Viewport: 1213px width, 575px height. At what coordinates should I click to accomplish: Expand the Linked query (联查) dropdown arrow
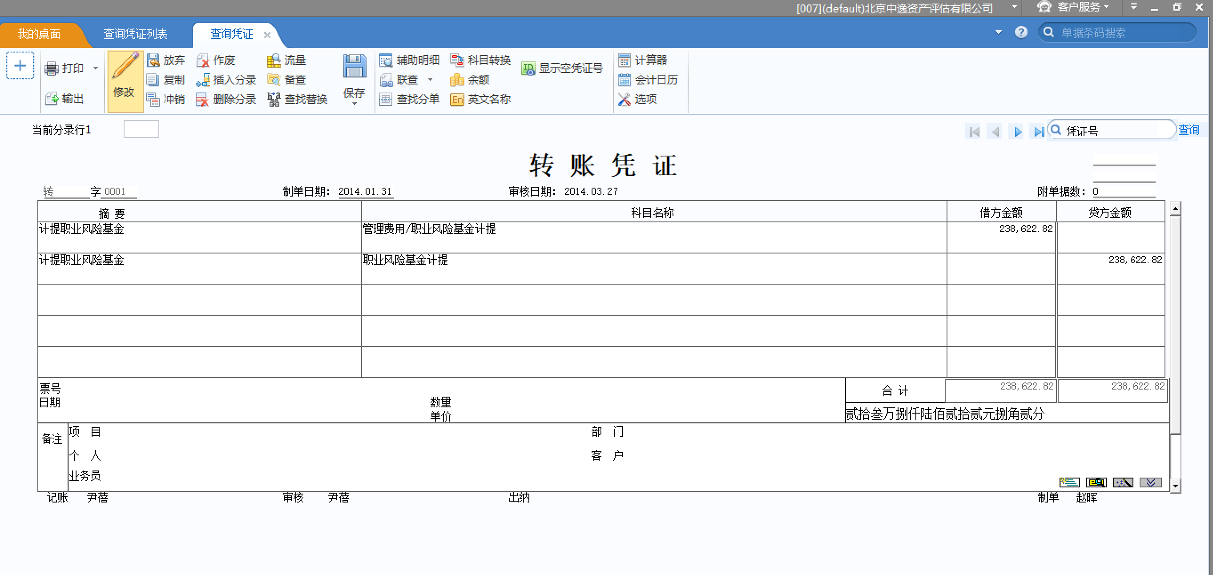(430, 80)
